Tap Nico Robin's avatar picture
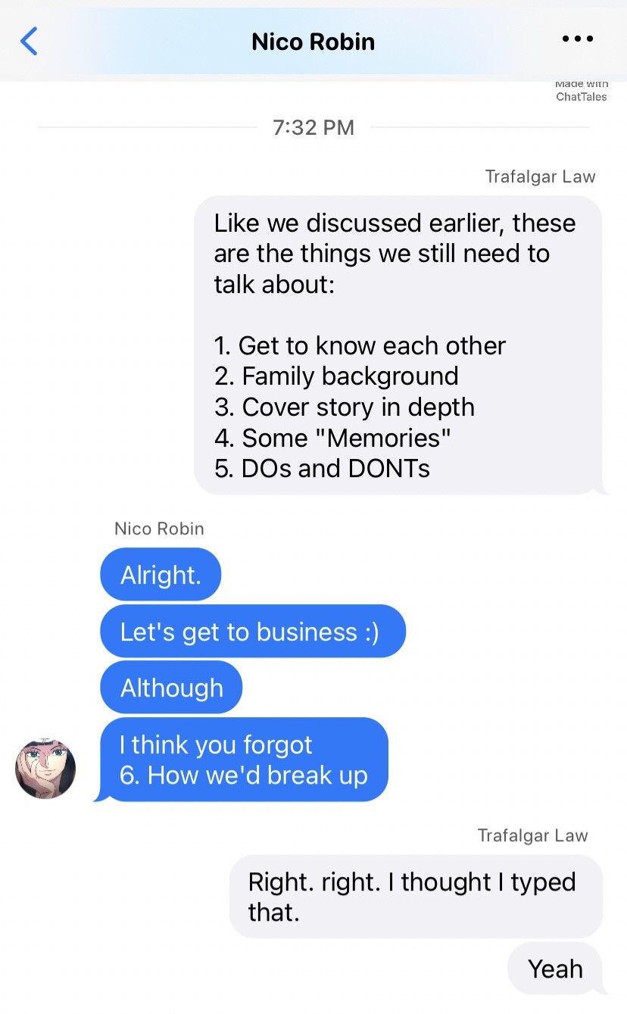The height and width of the screenshot is (1014, 627). click(x=45, y=769)
